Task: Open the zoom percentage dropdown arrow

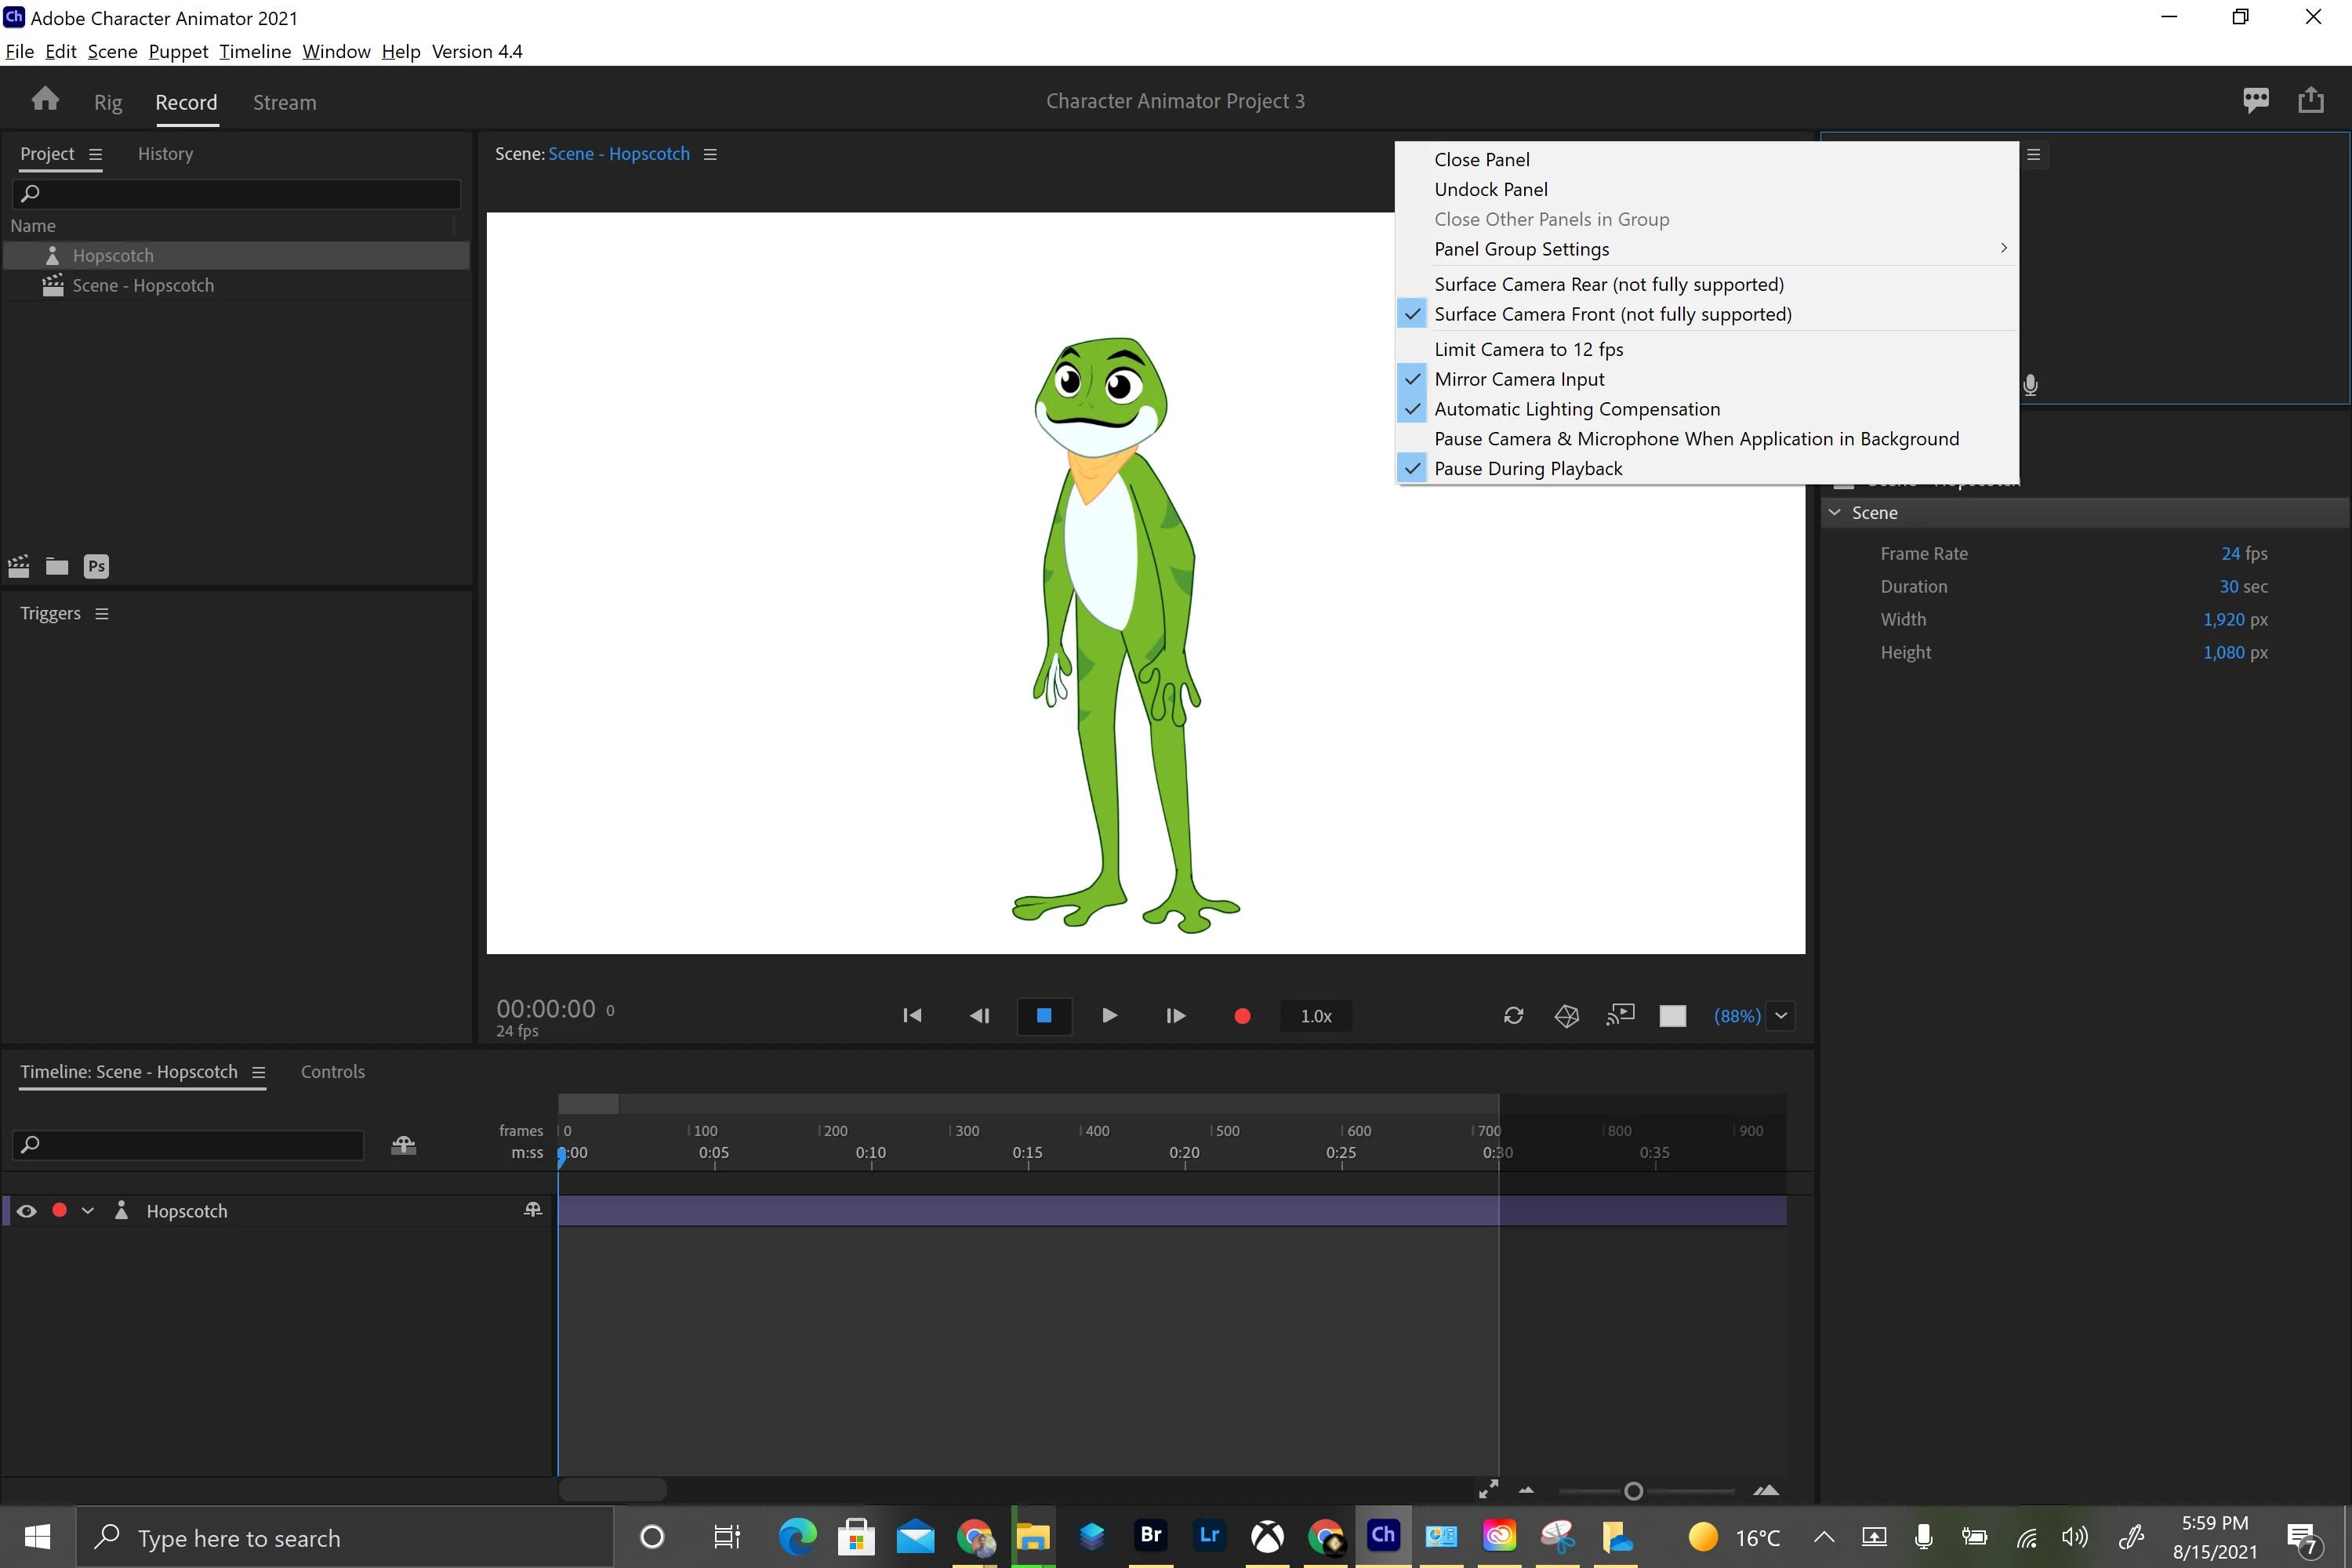Action: 1781,1016
